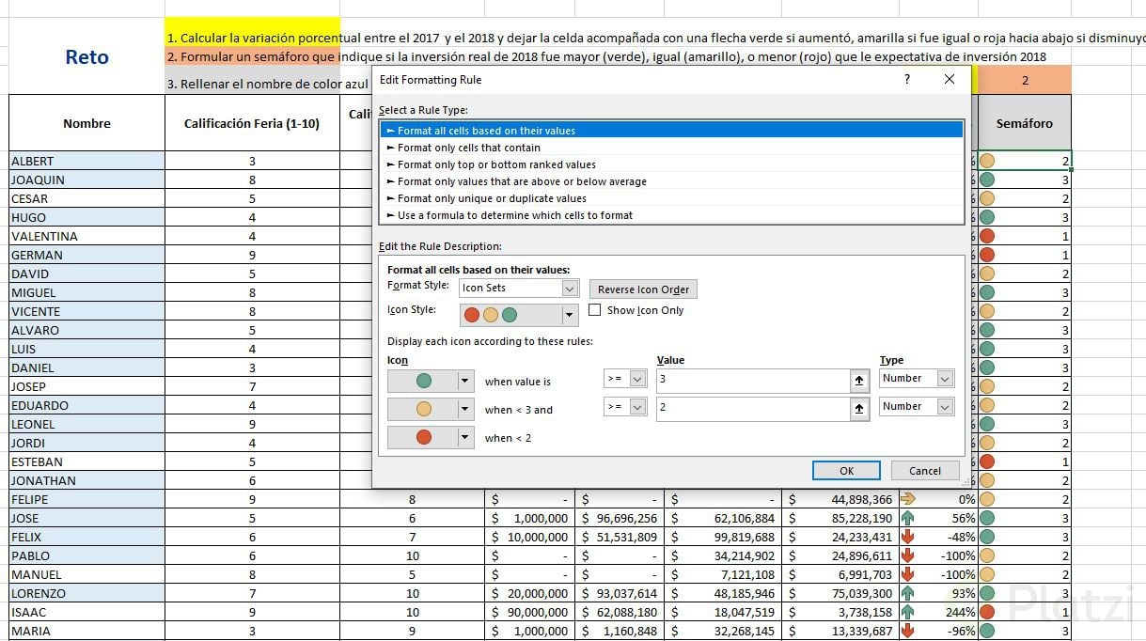This screenshot has width=1146, height=641.
Task: Click the green semaphore icon in MARIA's row
Action: click(x=987, y=631)
